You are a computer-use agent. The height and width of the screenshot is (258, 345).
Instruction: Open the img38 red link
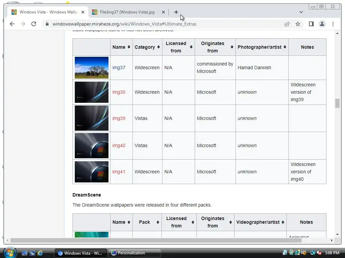119,92
